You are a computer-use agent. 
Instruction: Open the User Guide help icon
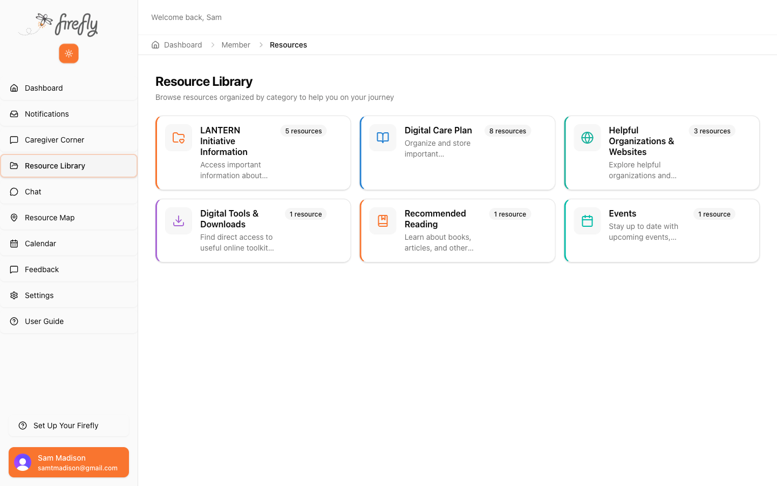tap(14, 321)
